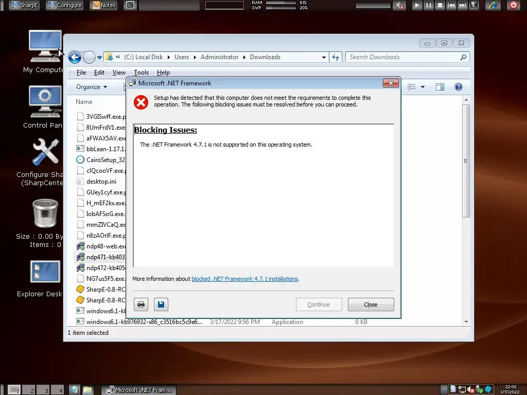Viewport: 527px width, 395px height.
Task: Open Notes from the top bar
Action: [x=104, y=5]
